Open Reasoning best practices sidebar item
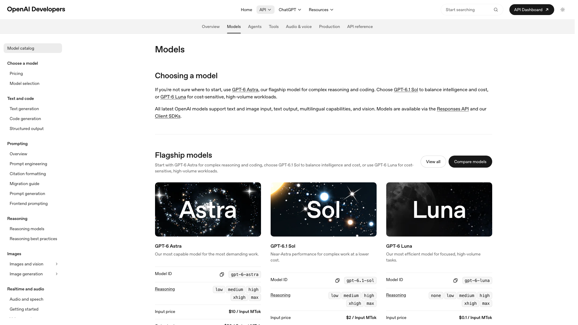 (x=33, y=239)
